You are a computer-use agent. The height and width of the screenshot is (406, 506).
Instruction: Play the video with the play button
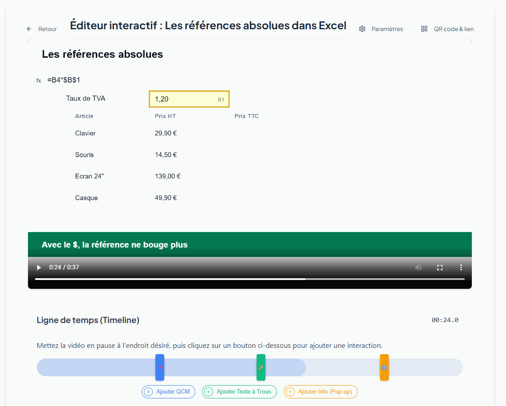(39, 267)
